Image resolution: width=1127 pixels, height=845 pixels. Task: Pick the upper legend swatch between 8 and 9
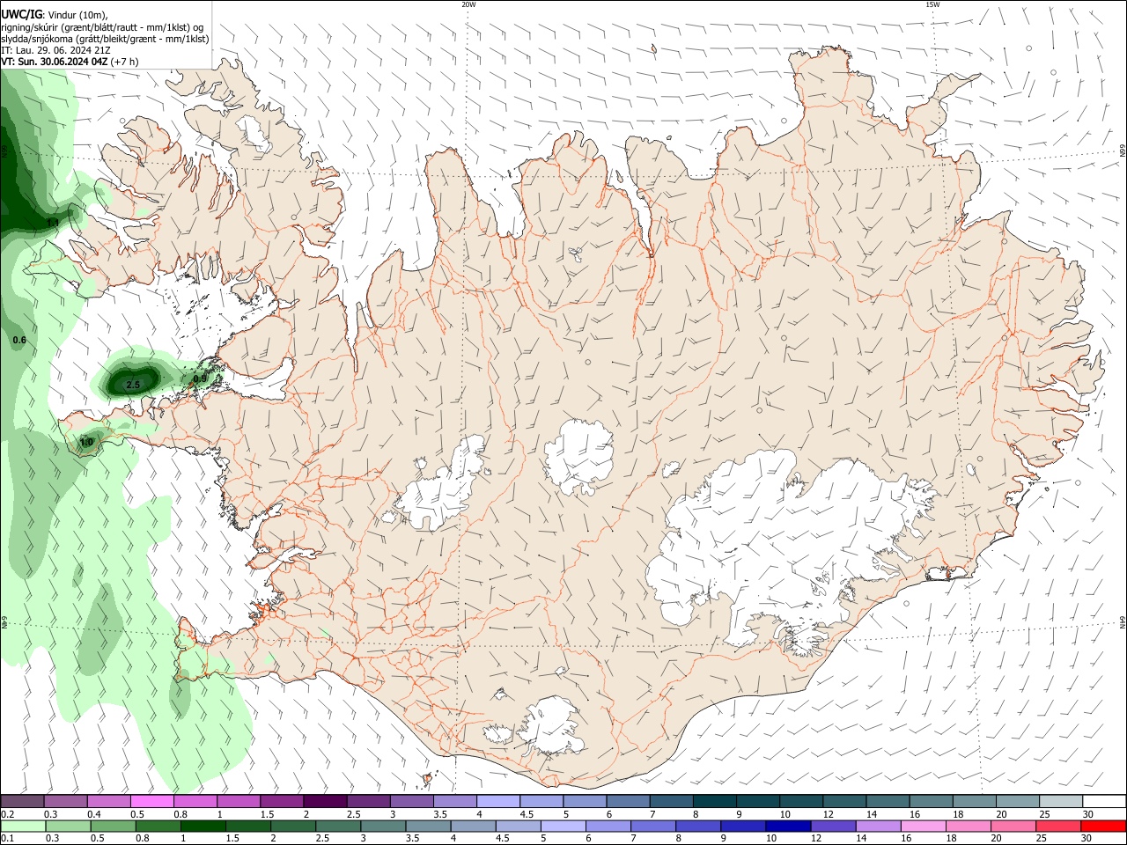coord(715,802)
